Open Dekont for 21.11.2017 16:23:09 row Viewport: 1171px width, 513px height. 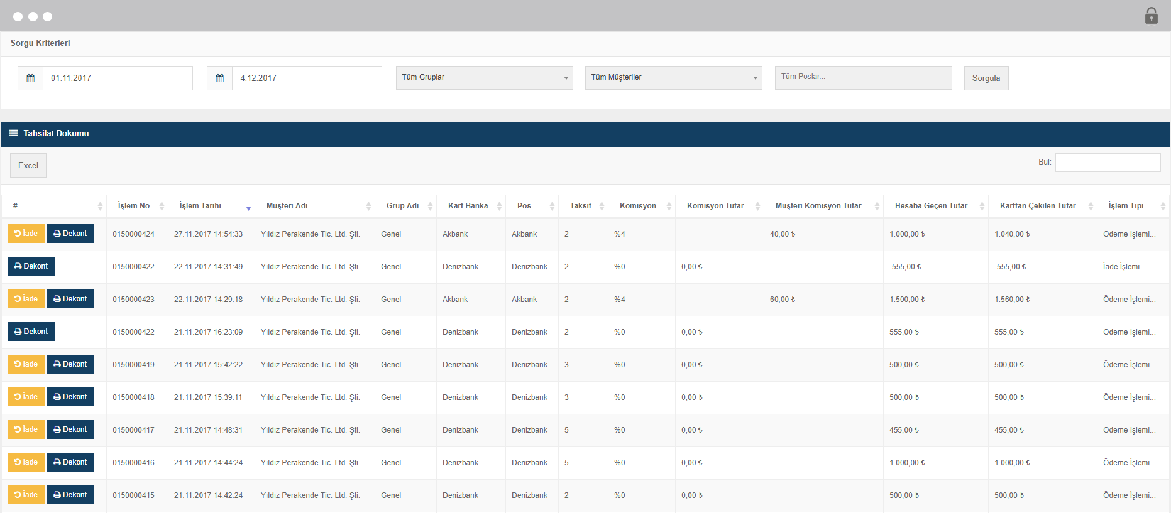(x=31, y=332)
